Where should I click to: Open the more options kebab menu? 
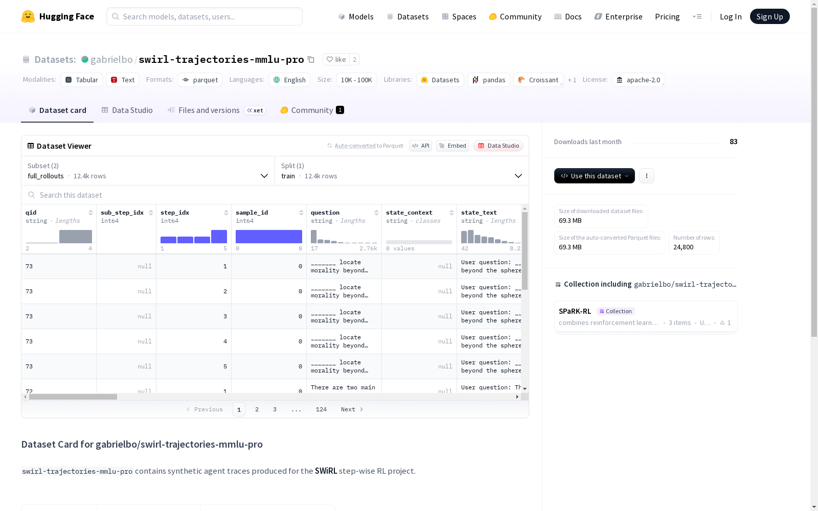pos(647,176)
